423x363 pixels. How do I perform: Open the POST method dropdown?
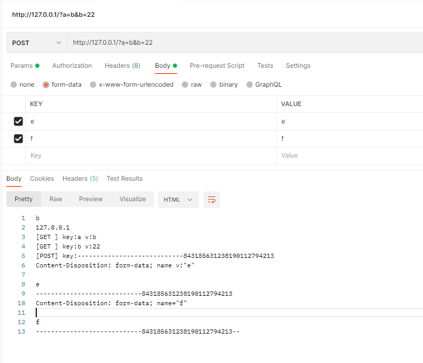click(37, 43)
